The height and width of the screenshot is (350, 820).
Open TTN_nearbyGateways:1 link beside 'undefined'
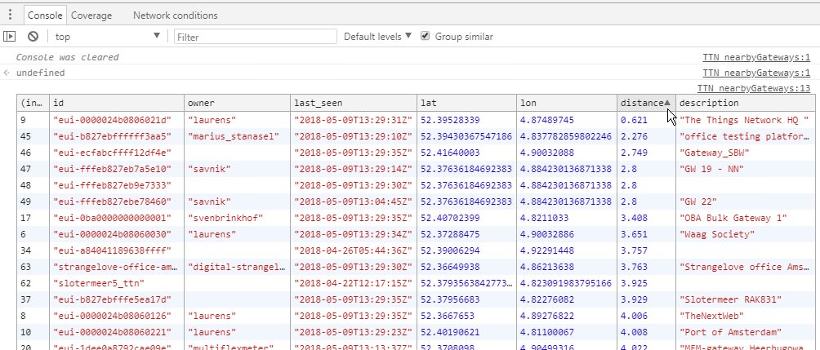(756, 73)
